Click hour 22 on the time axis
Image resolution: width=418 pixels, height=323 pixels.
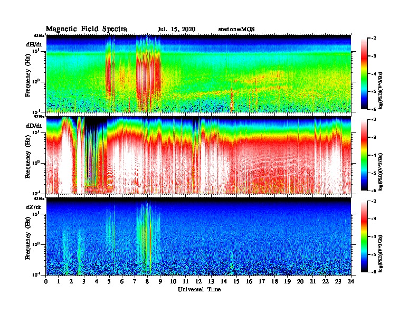coord(326,282)
